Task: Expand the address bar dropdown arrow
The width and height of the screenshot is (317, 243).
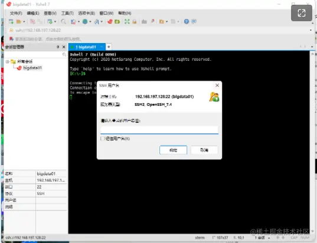Action: tap(311, 30)
